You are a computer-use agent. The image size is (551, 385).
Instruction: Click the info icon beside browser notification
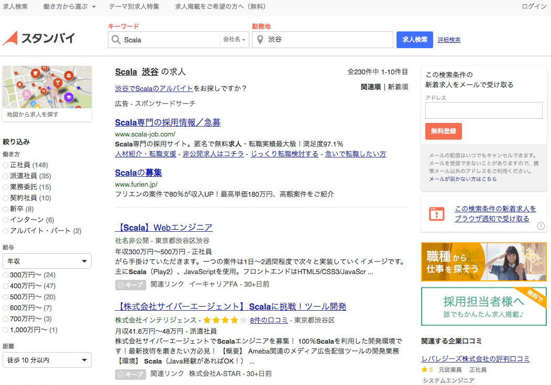[x=541, y=226]
